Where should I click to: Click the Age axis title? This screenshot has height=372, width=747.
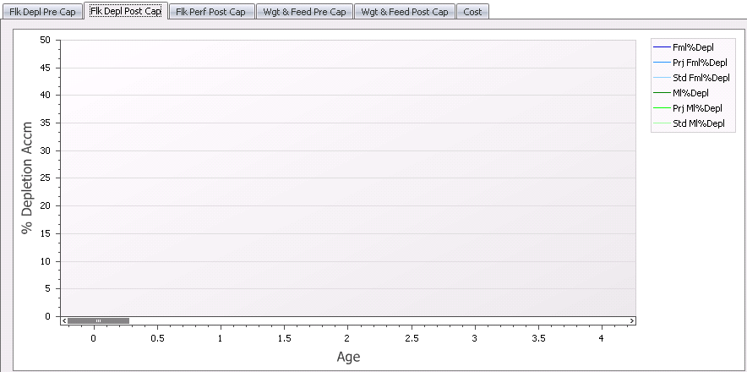coord(348,357)
